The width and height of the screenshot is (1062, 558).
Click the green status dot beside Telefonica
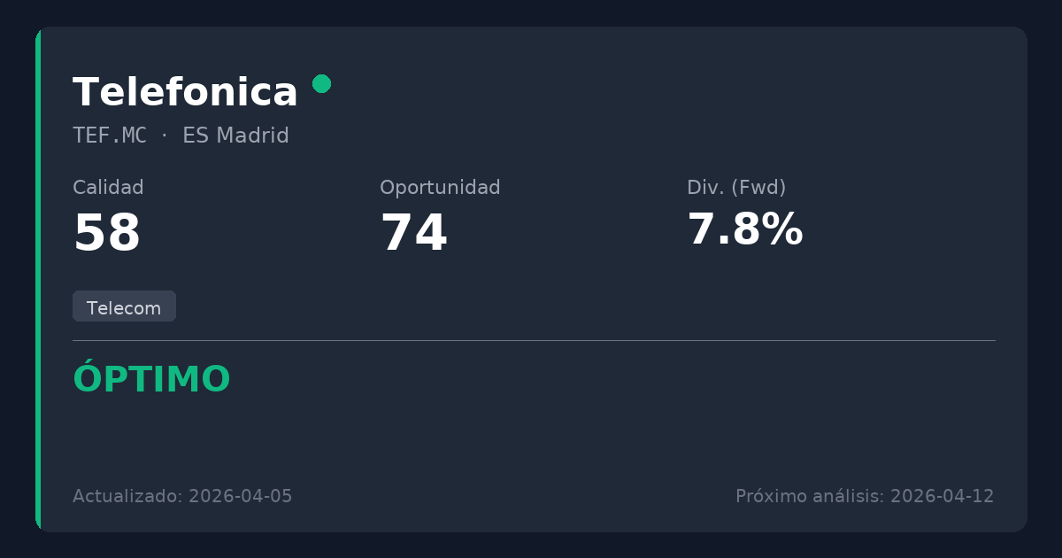pyautogui.click(x=321, y=84)
